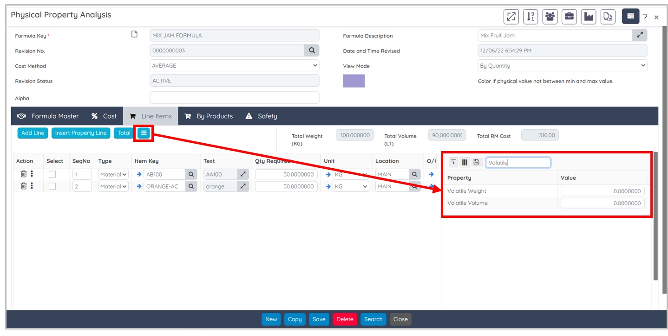Click the save icon in property panel
The height and width of the screenshot is (336, 668).
click(476, 162)
